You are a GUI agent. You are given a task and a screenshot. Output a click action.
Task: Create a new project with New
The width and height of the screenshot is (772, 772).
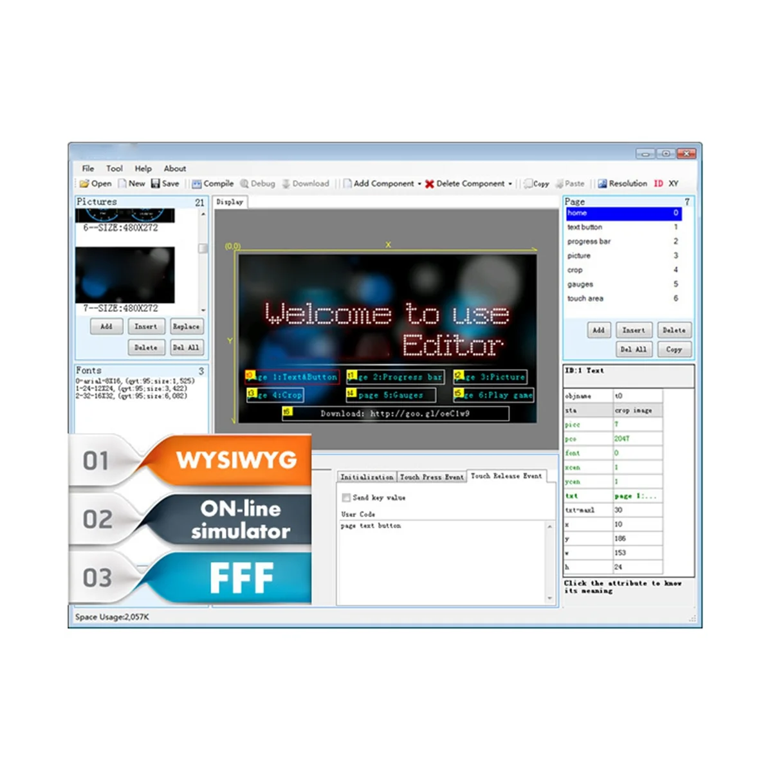point(132,183)
